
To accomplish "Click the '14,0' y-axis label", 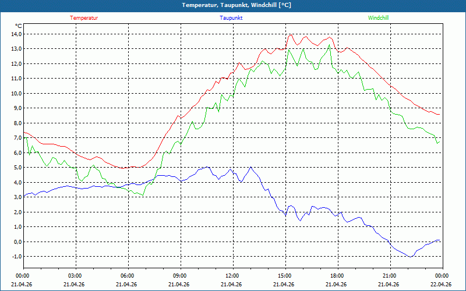I will point(17,34).
